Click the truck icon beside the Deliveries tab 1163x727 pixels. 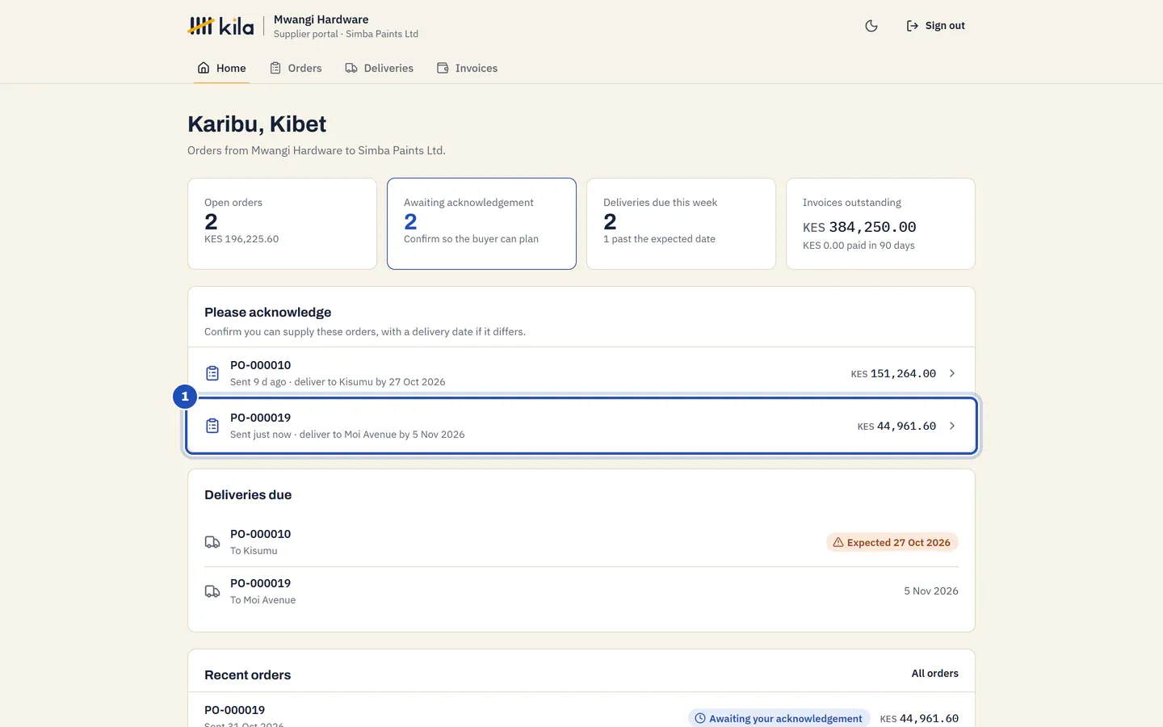(351, 68)
